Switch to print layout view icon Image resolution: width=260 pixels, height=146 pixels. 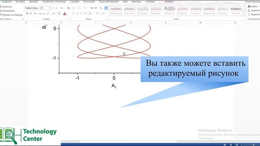pyautogui.click(x=231, y=145)
